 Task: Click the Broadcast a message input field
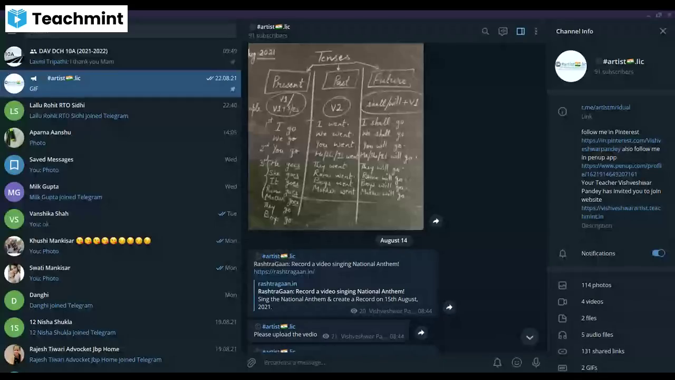pos(369,363)
